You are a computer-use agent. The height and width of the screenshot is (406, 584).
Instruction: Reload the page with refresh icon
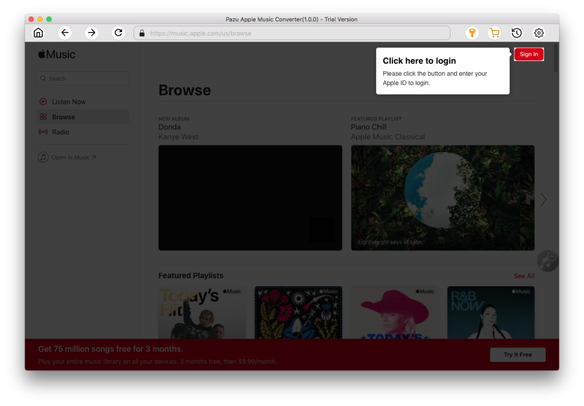(x=118, y=33)
